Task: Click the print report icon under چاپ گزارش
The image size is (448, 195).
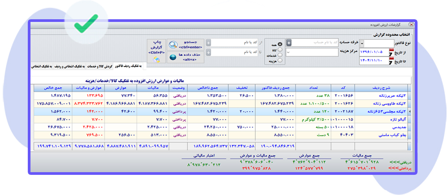Action: [156, 59]
